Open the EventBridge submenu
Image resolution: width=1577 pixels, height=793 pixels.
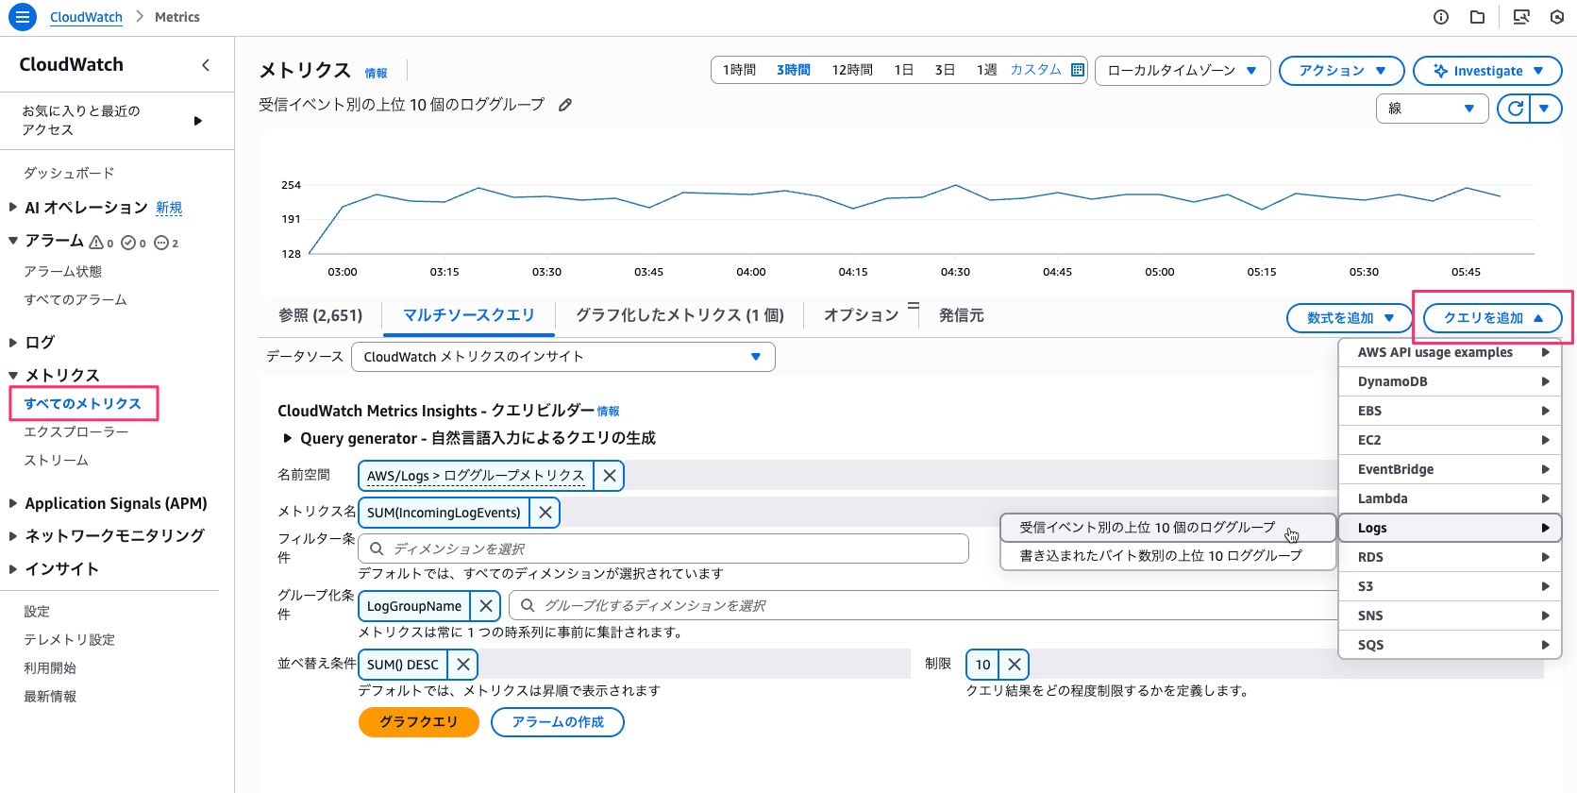[1450, 469]
